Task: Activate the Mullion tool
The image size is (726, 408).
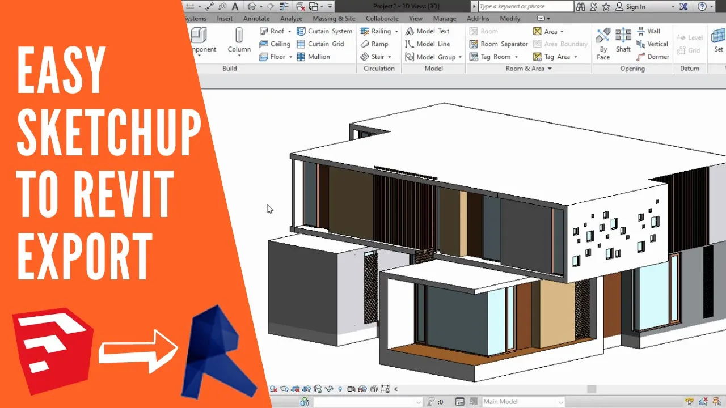Action: click(x=313, y=57)
